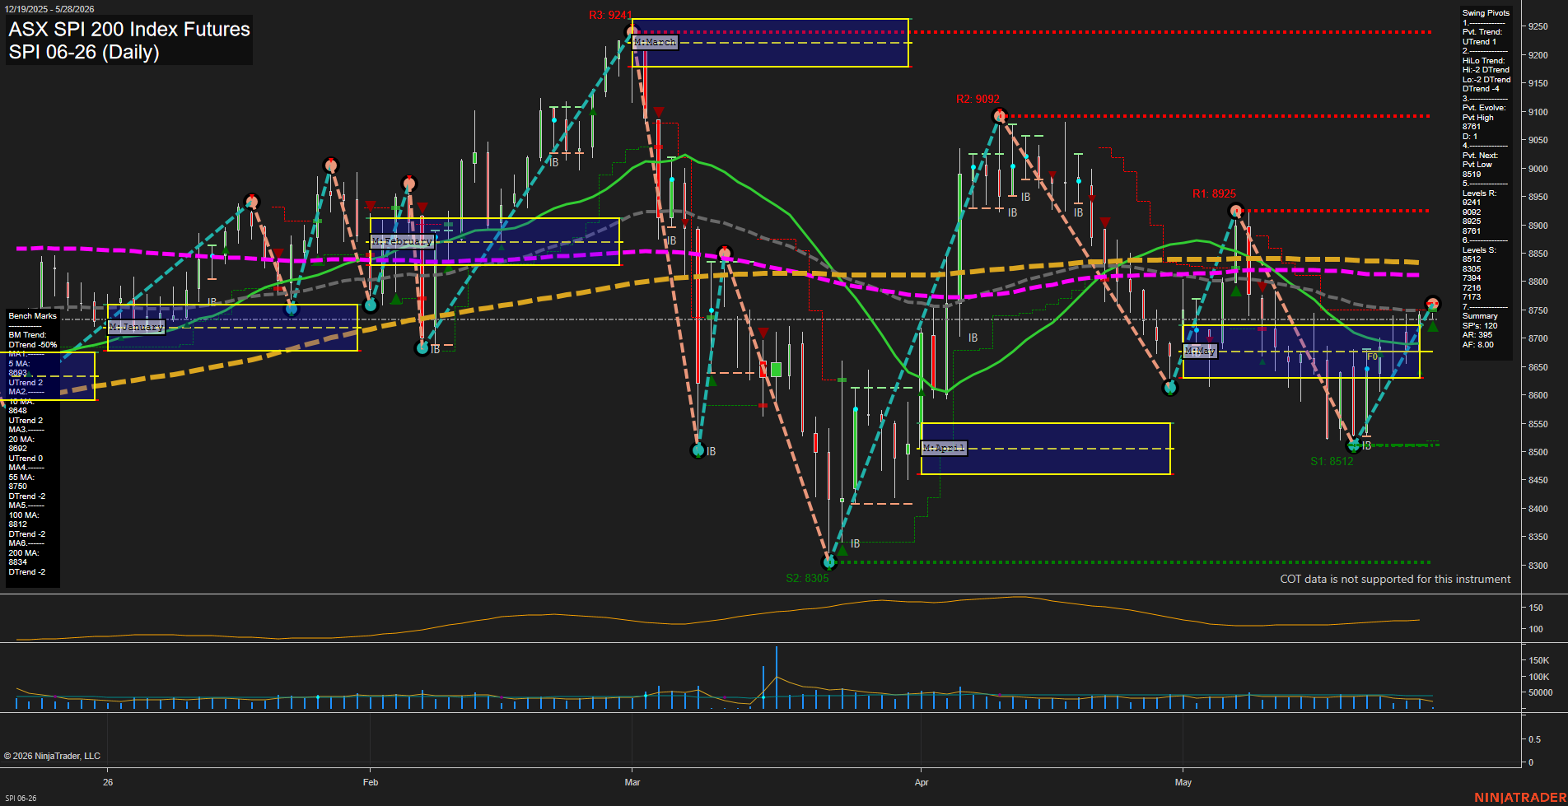Viewport: 1568px width, 806px height.
Task: Click the AR: 395 summary value
Action: coord(1477,335)
